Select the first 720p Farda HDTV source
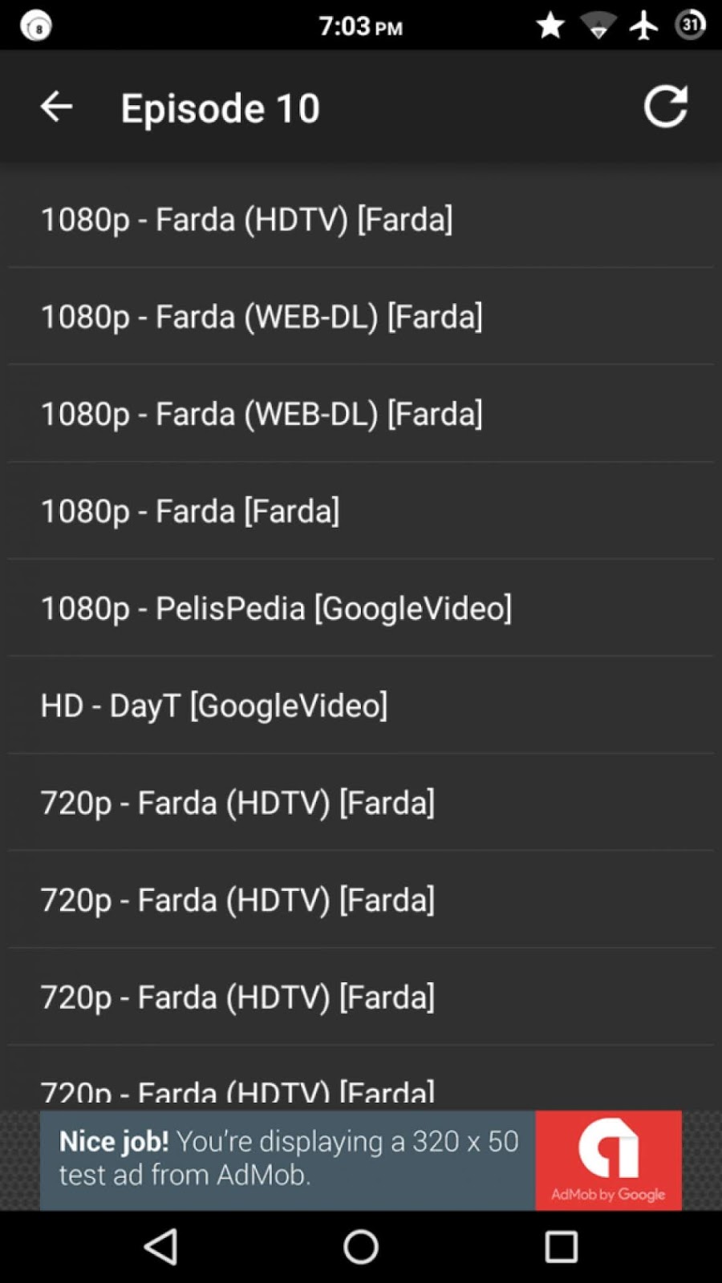This screenshot has height=1283, width=722. point(238,802)
